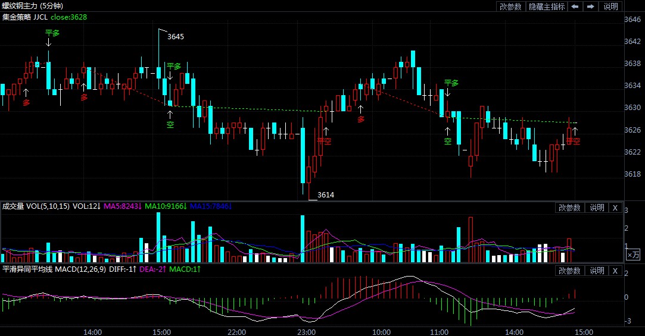This screenshot has height=336, width=645.
Task: Open 说明 for the main chart
Action: click(611, 7)
